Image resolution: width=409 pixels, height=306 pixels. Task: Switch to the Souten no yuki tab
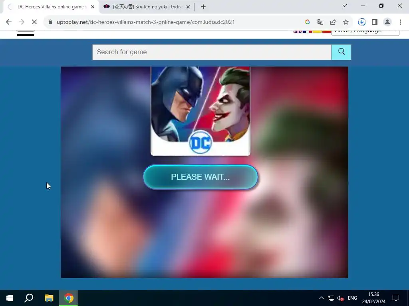147,7
